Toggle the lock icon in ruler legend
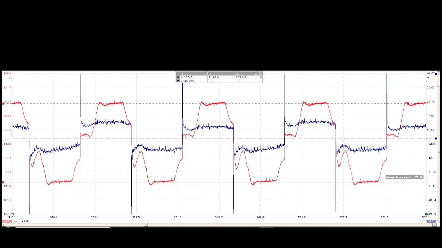 point(261,77)
